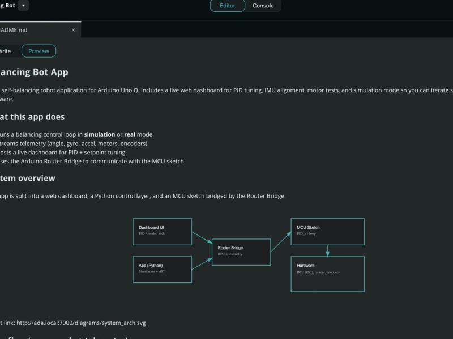Open the app name dropdown arrow

coord(23,5)
